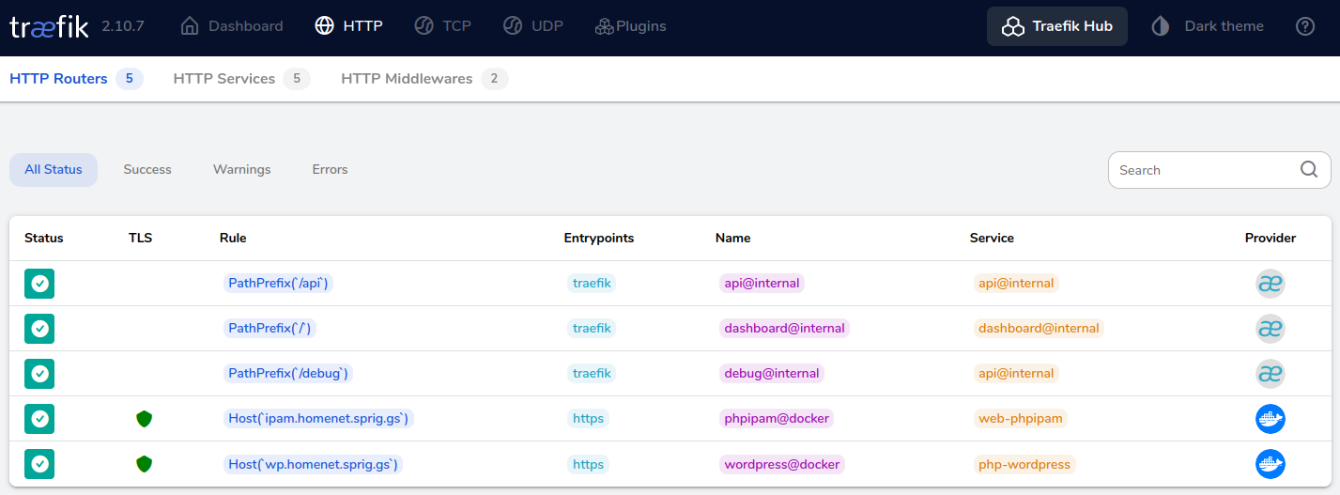Click the php-wordpress service tag
Image resolution: width=1340 pixels, height=495 pixels.
(1024, 464)
